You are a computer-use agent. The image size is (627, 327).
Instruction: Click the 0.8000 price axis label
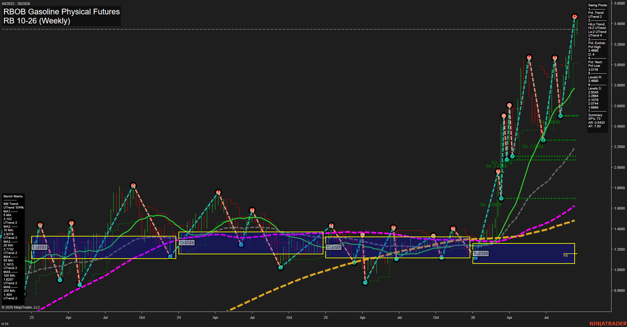pyautogui.click(x=619, y=290)
